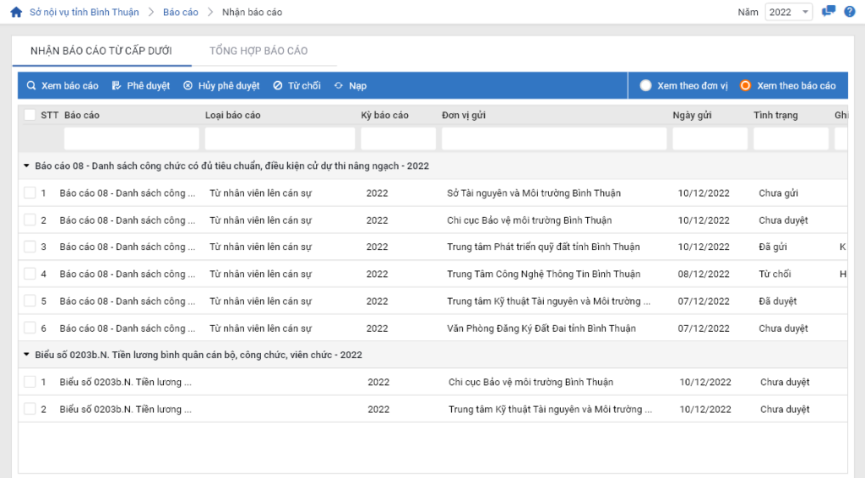
Task: Click Nạp reload button
Action: pyautogui.click(x=350, y=85)
